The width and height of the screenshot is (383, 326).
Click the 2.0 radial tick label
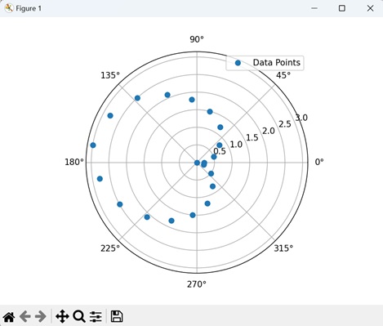coord(269,131)
